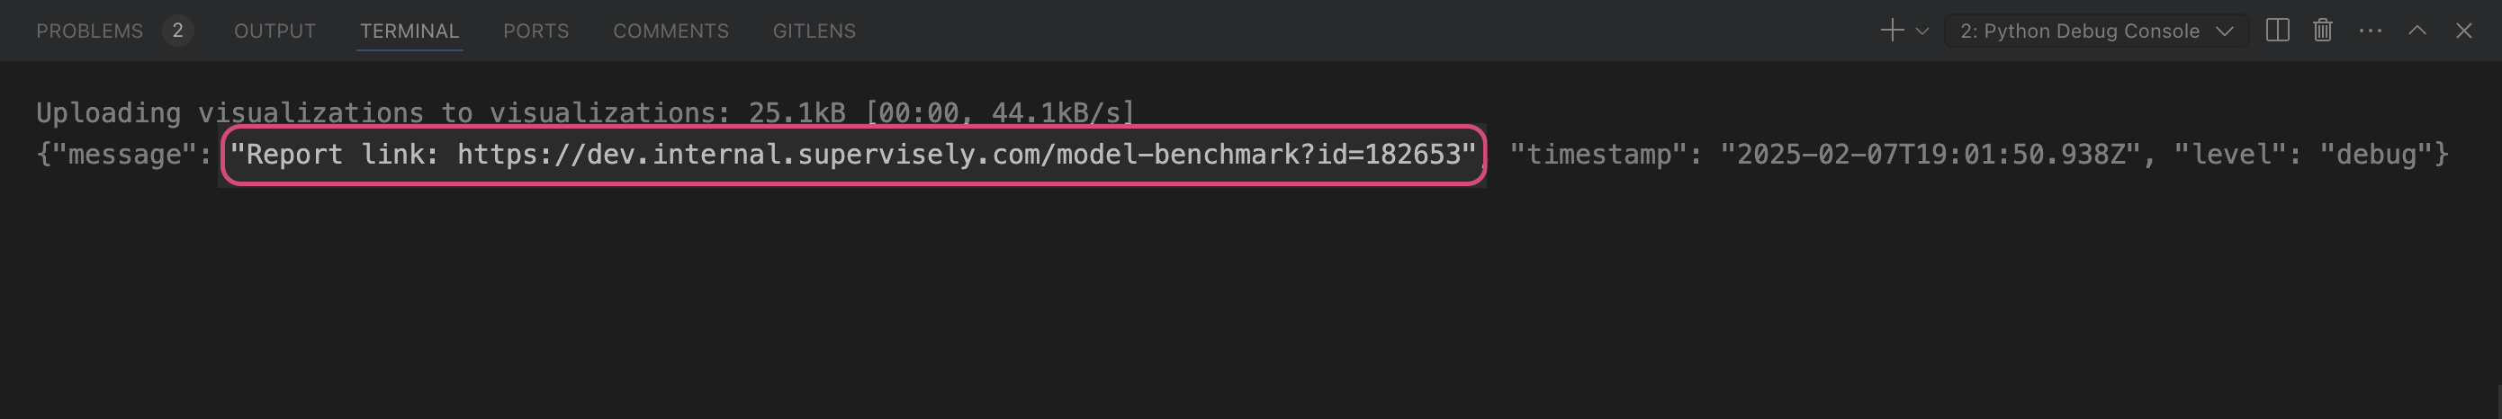Screen dimensions: 2502x419
Task: Maximize panel size with up chevron
Action: pos(2417,31)
